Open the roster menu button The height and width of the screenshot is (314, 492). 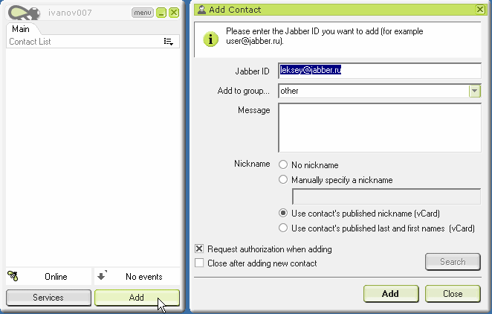[143, 13]
